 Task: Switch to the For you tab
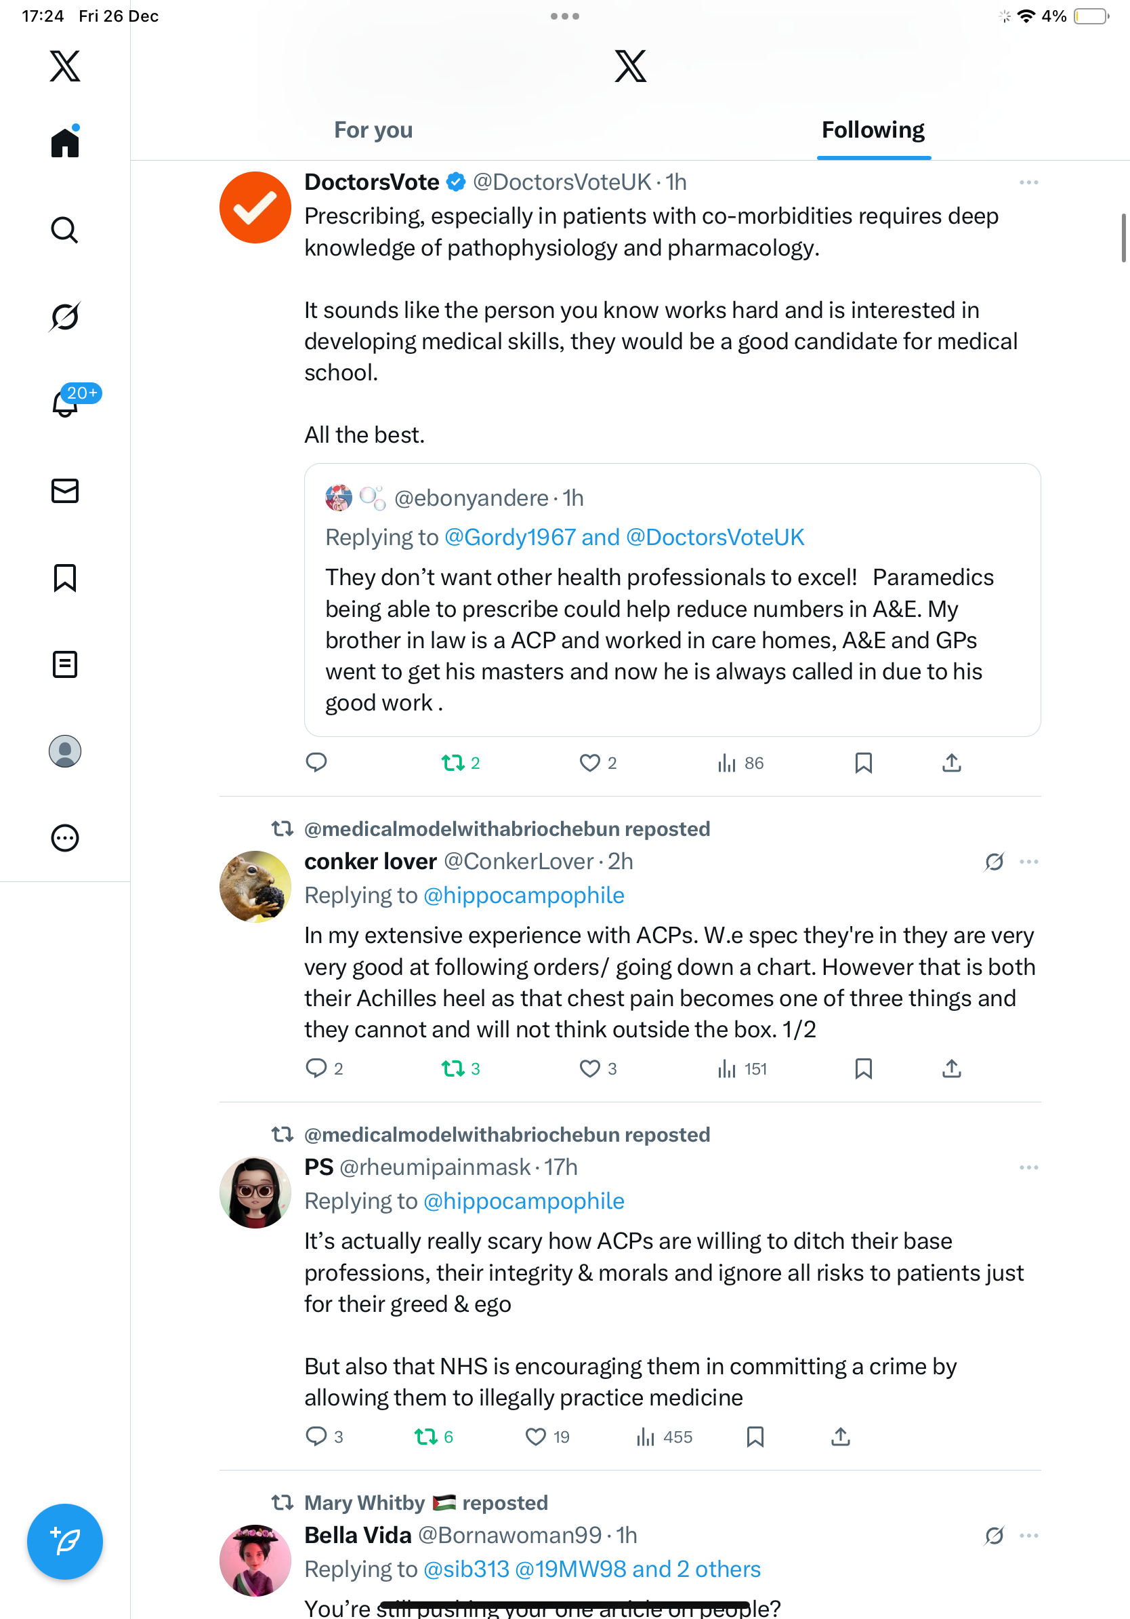pyautogui.click(x=373, y=130)
